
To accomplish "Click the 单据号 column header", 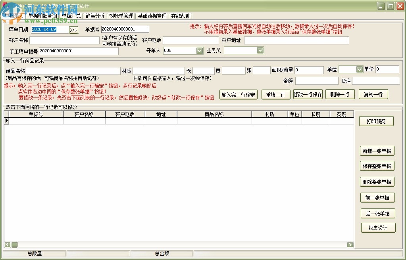I will tap(36, 114).
